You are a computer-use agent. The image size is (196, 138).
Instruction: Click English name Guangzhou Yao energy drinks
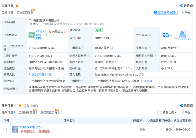pos(119,74)
